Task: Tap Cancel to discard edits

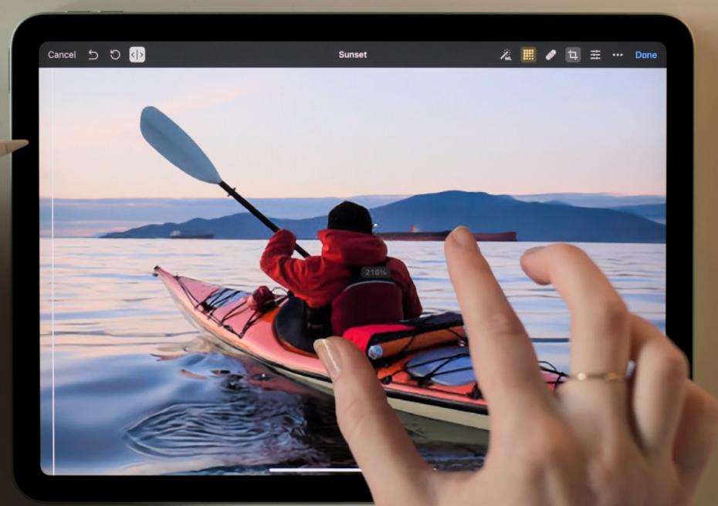Action: point(62,55)
